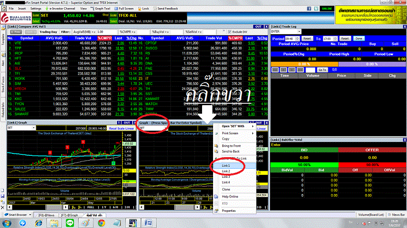Expand the filter bar overflow chevron
407x228 pixels.
(x=224, y=32)
